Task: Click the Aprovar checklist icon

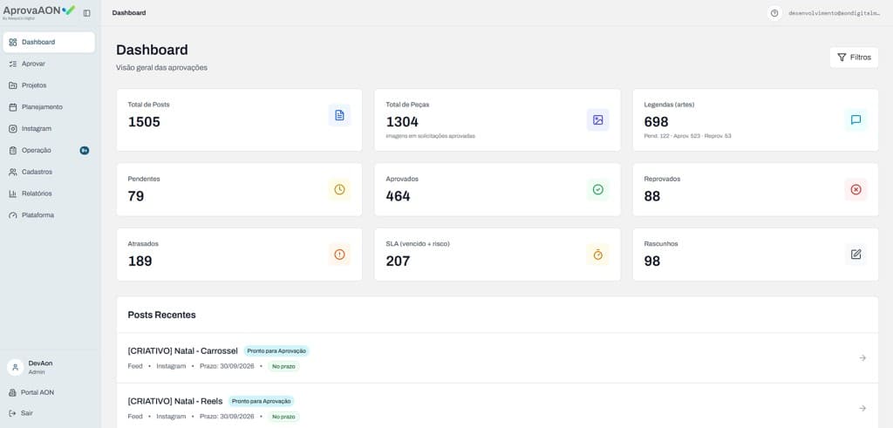Action: tap(13, 64)
